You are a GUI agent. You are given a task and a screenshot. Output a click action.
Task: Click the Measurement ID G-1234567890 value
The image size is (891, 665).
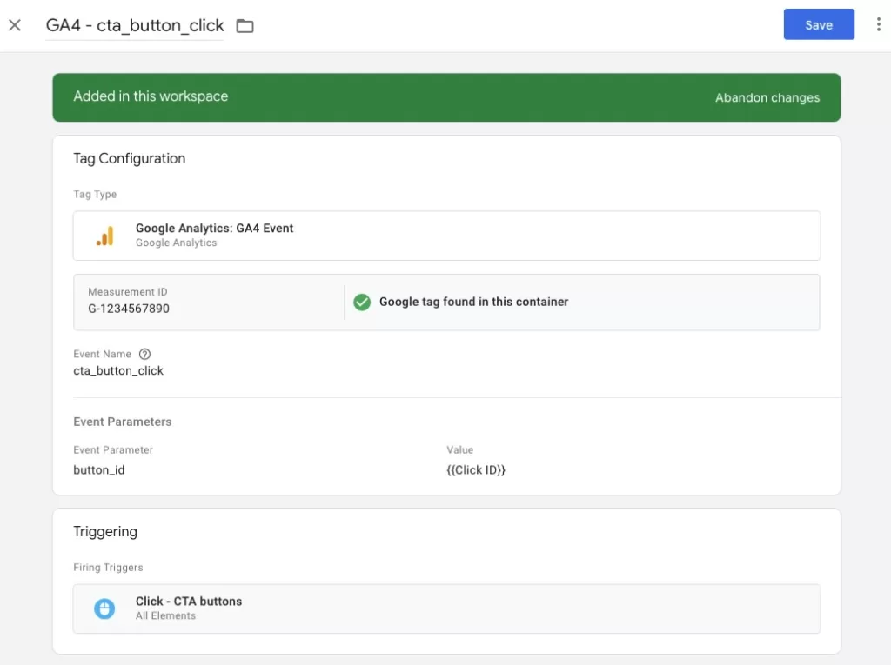(129, 309)
